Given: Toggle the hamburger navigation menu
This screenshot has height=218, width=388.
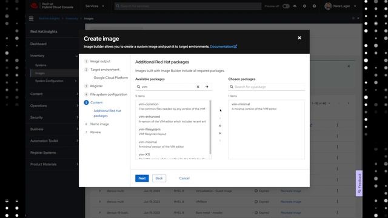Looking at the screenshot, I should (x=31, y=19).
